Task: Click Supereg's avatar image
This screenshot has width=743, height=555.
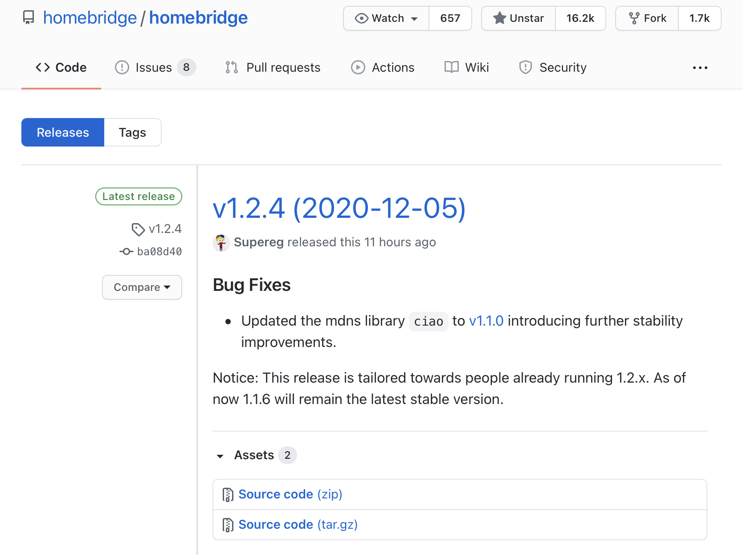Action: coord(221,242)
